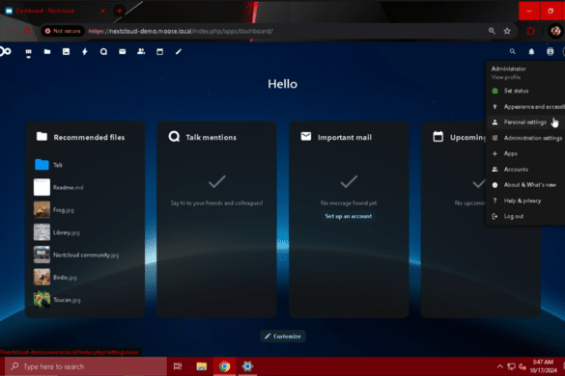The height and width of the screenshot is (376, 565).
Task: Bookmark this page with the star icon
Action: click(x=507, y=31)
